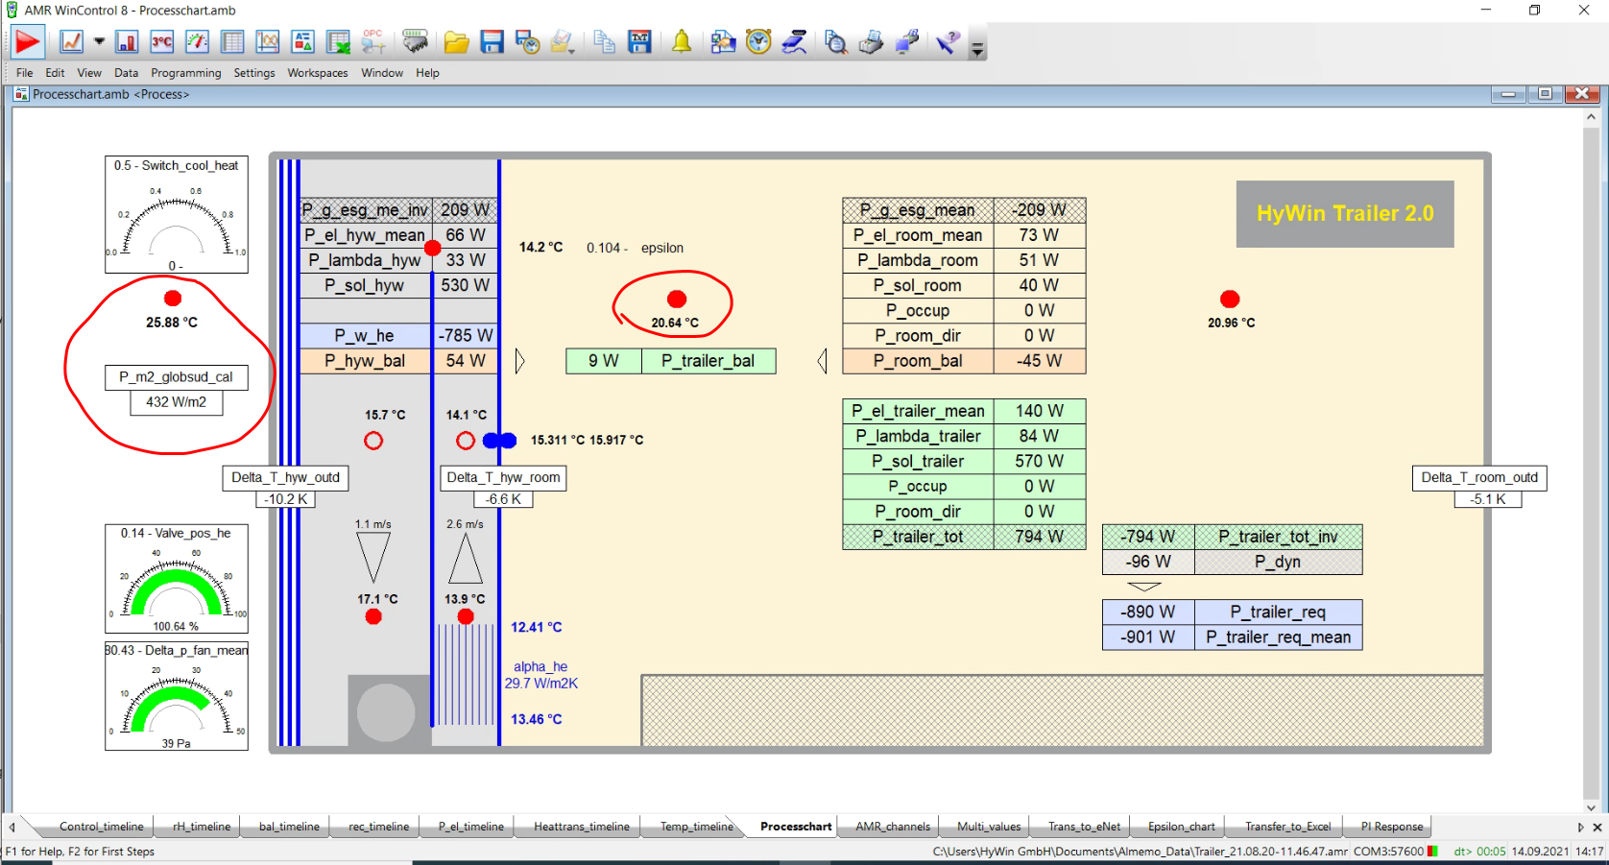Open the XY chart window
1609x865 pixels.
268,41
